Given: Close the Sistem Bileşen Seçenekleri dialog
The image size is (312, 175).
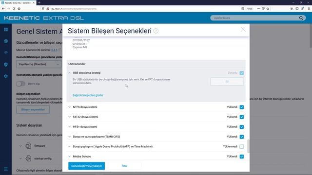Looking at the screenshot, I should pos(243,30).
